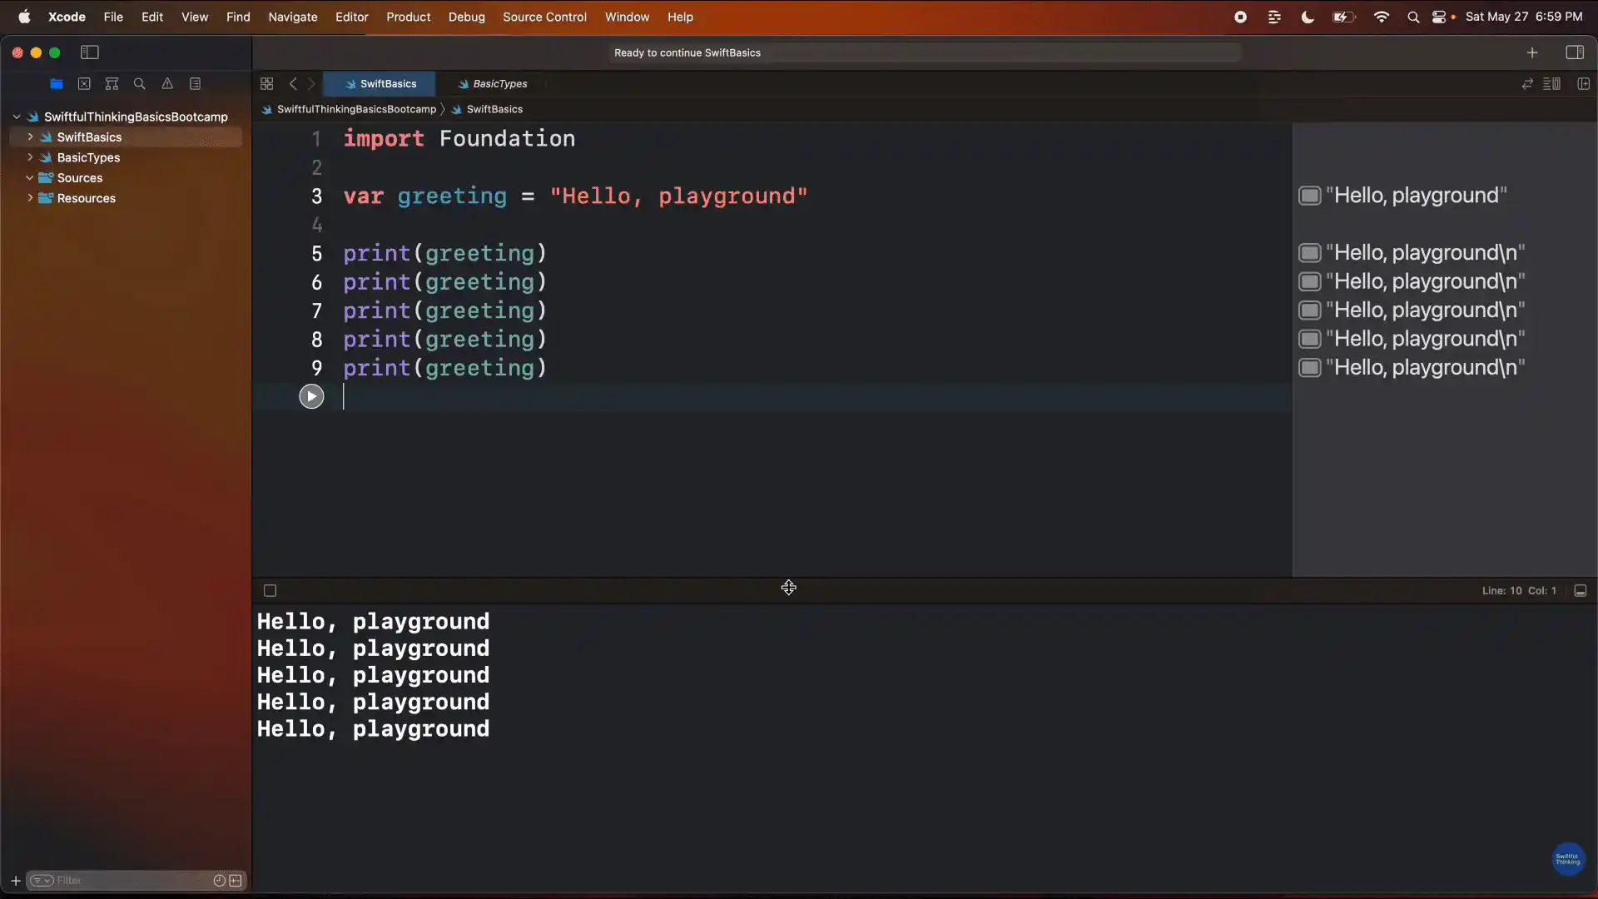Collapse the Sources folder
This screenshot has height=899, width=1598.
click(x=30, y=177)
